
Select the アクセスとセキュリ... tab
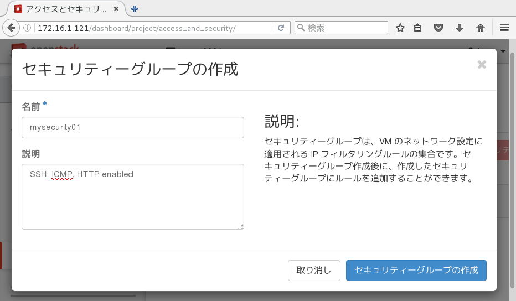pyautogui.click(x=66, y=9)
